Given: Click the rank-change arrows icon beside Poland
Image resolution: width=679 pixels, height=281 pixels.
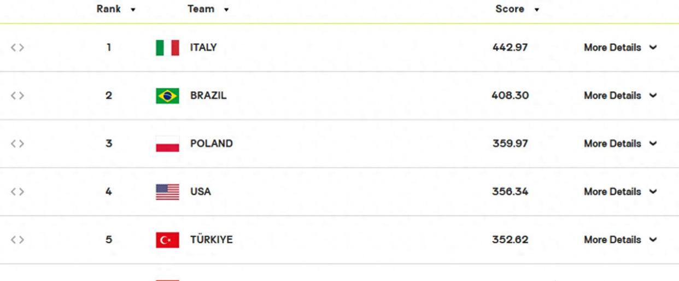Looking at the screenshot, I should (17, 144).
